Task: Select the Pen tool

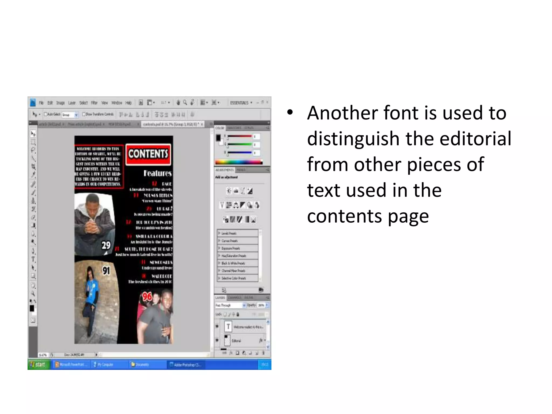Action: click(x=33, y=251)
